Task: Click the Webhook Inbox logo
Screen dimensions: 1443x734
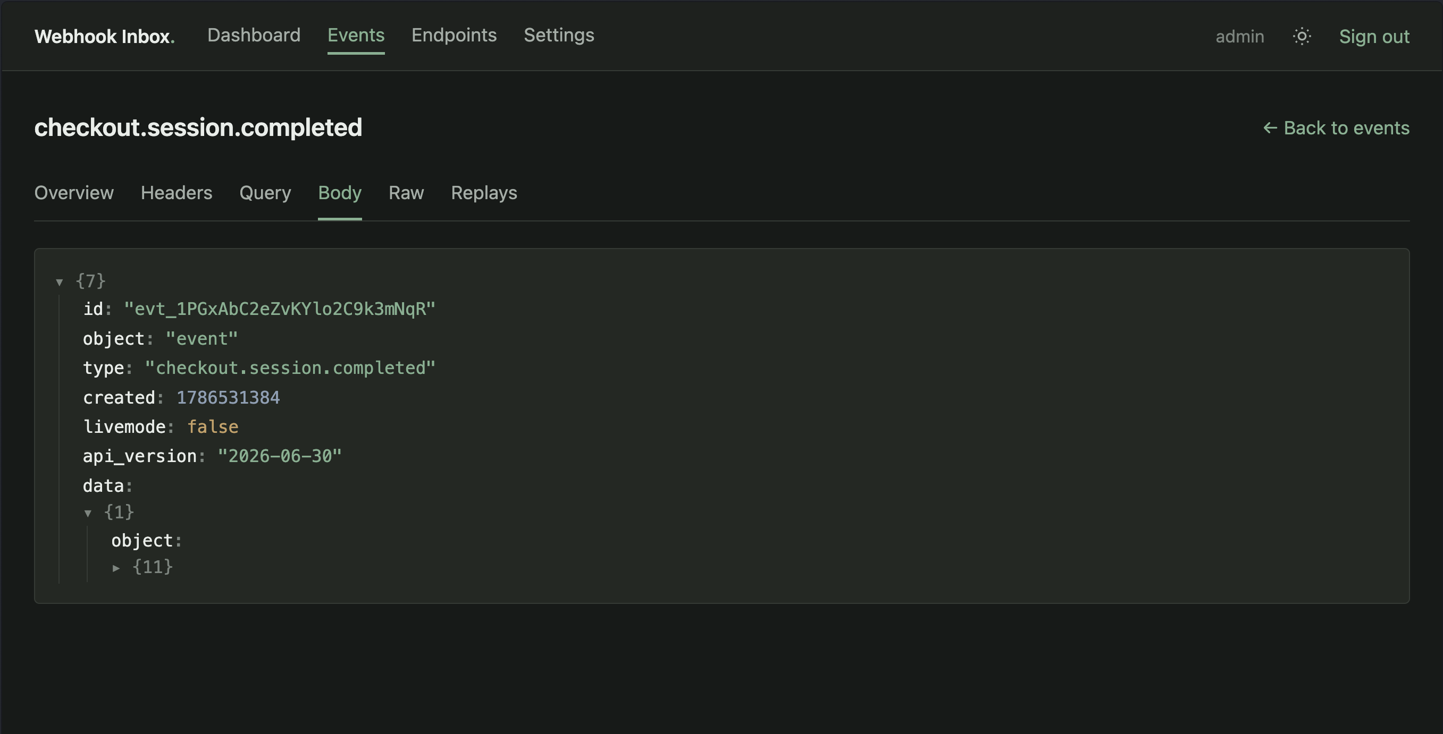Action: point(104,36)
